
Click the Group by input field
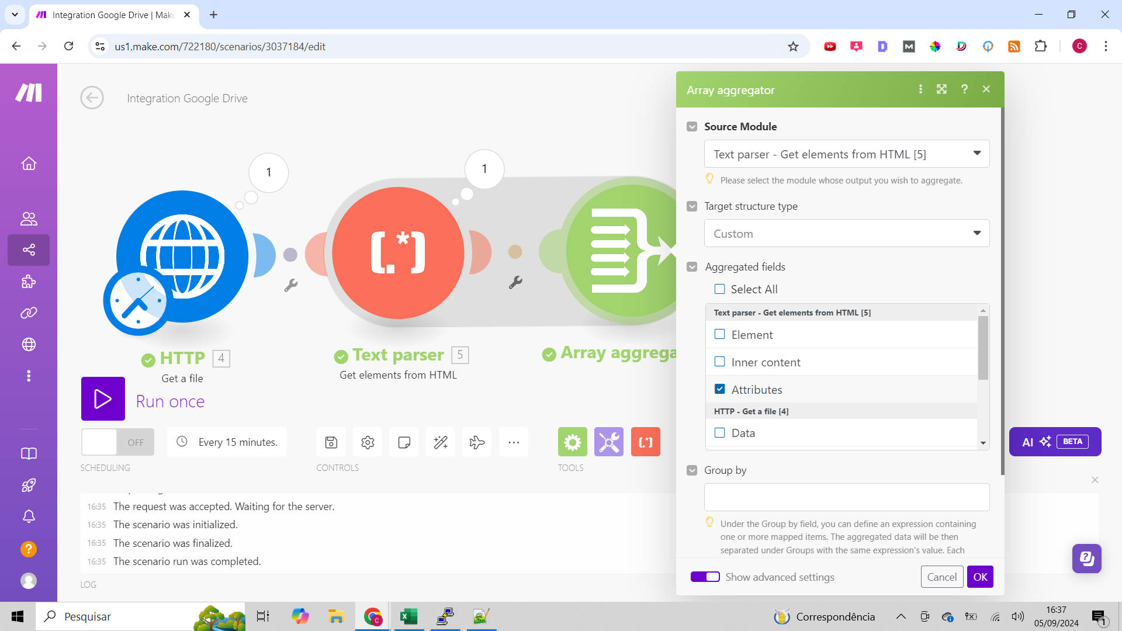[x=846, y=497]
